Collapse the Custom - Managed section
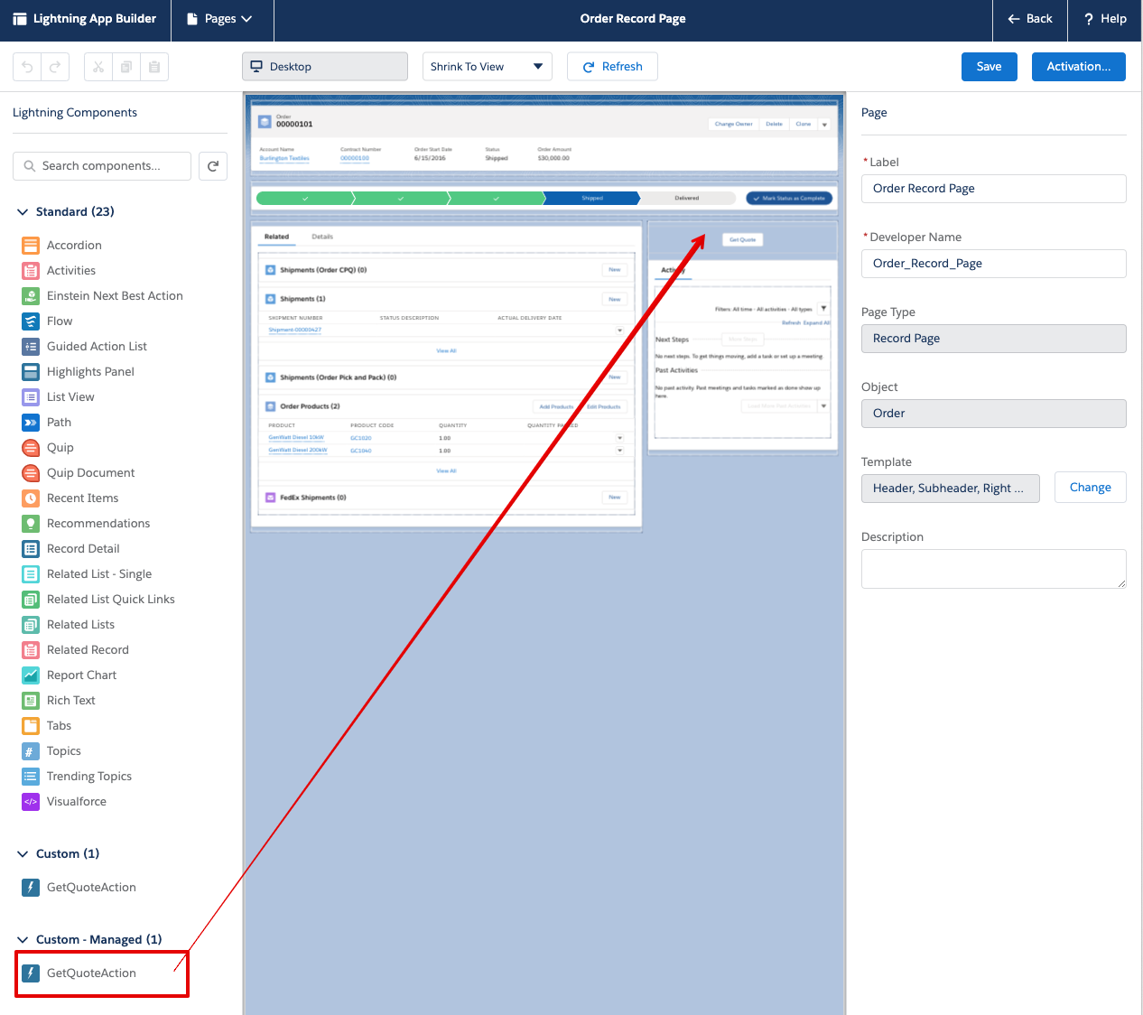 coord(22,939)
